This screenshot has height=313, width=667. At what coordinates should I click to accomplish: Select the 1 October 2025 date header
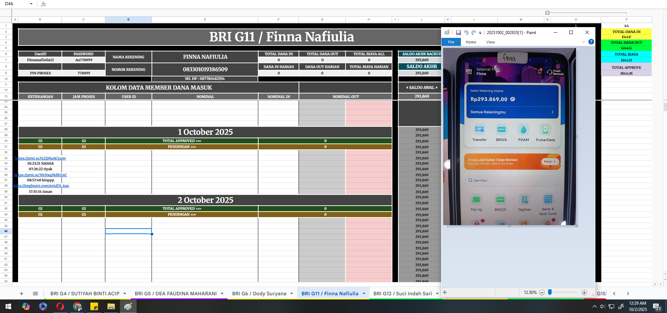click(x=205, y=132)
